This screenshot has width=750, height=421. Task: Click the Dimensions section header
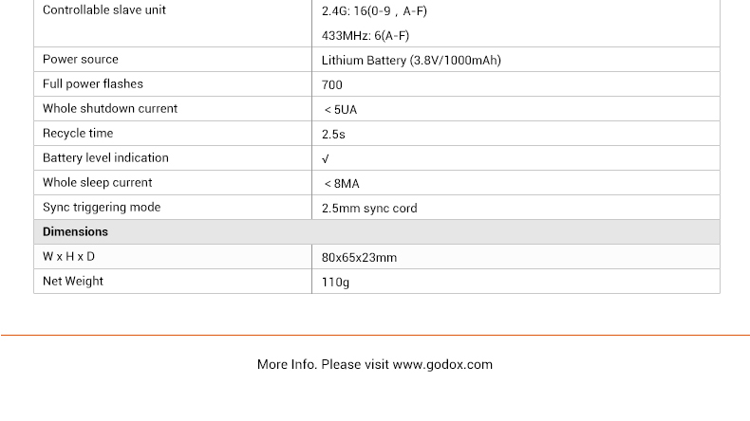pos(76,231)
